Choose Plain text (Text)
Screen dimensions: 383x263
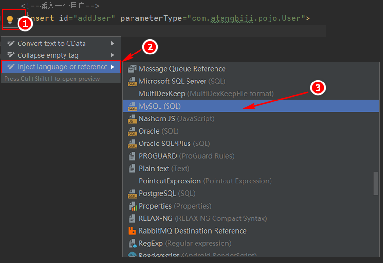251,168
